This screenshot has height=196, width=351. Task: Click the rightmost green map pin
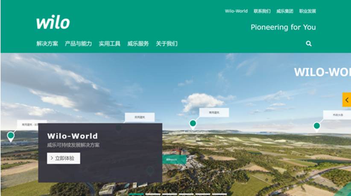[x=316, y=127]
